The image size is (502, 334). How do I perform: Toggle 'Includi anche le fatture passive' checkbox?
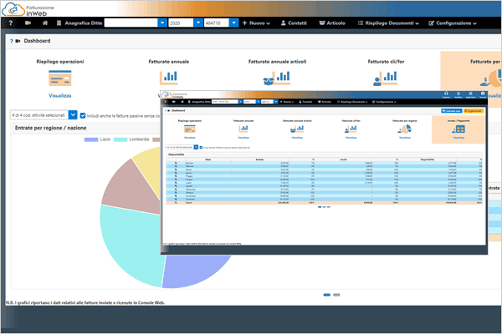click(82, 114)
